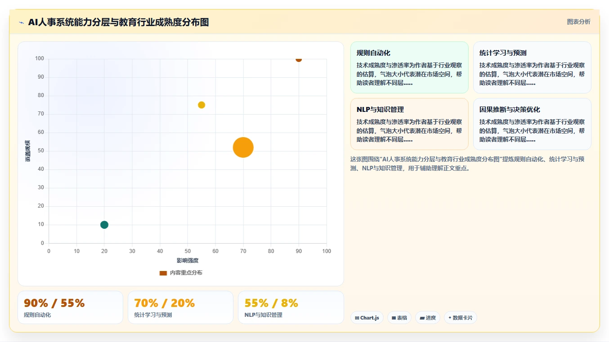Click the 70% / 20% stat value

(x=165, y=303)
